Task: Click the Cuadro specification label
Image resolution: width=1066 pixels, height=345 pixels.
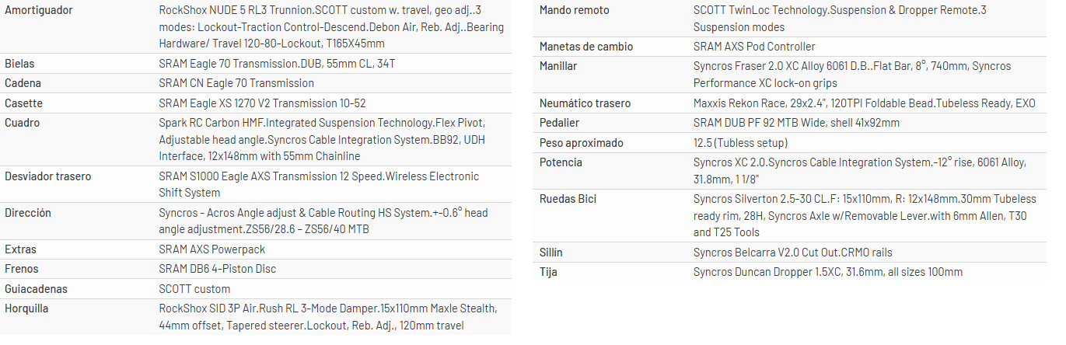Action: 22,123
